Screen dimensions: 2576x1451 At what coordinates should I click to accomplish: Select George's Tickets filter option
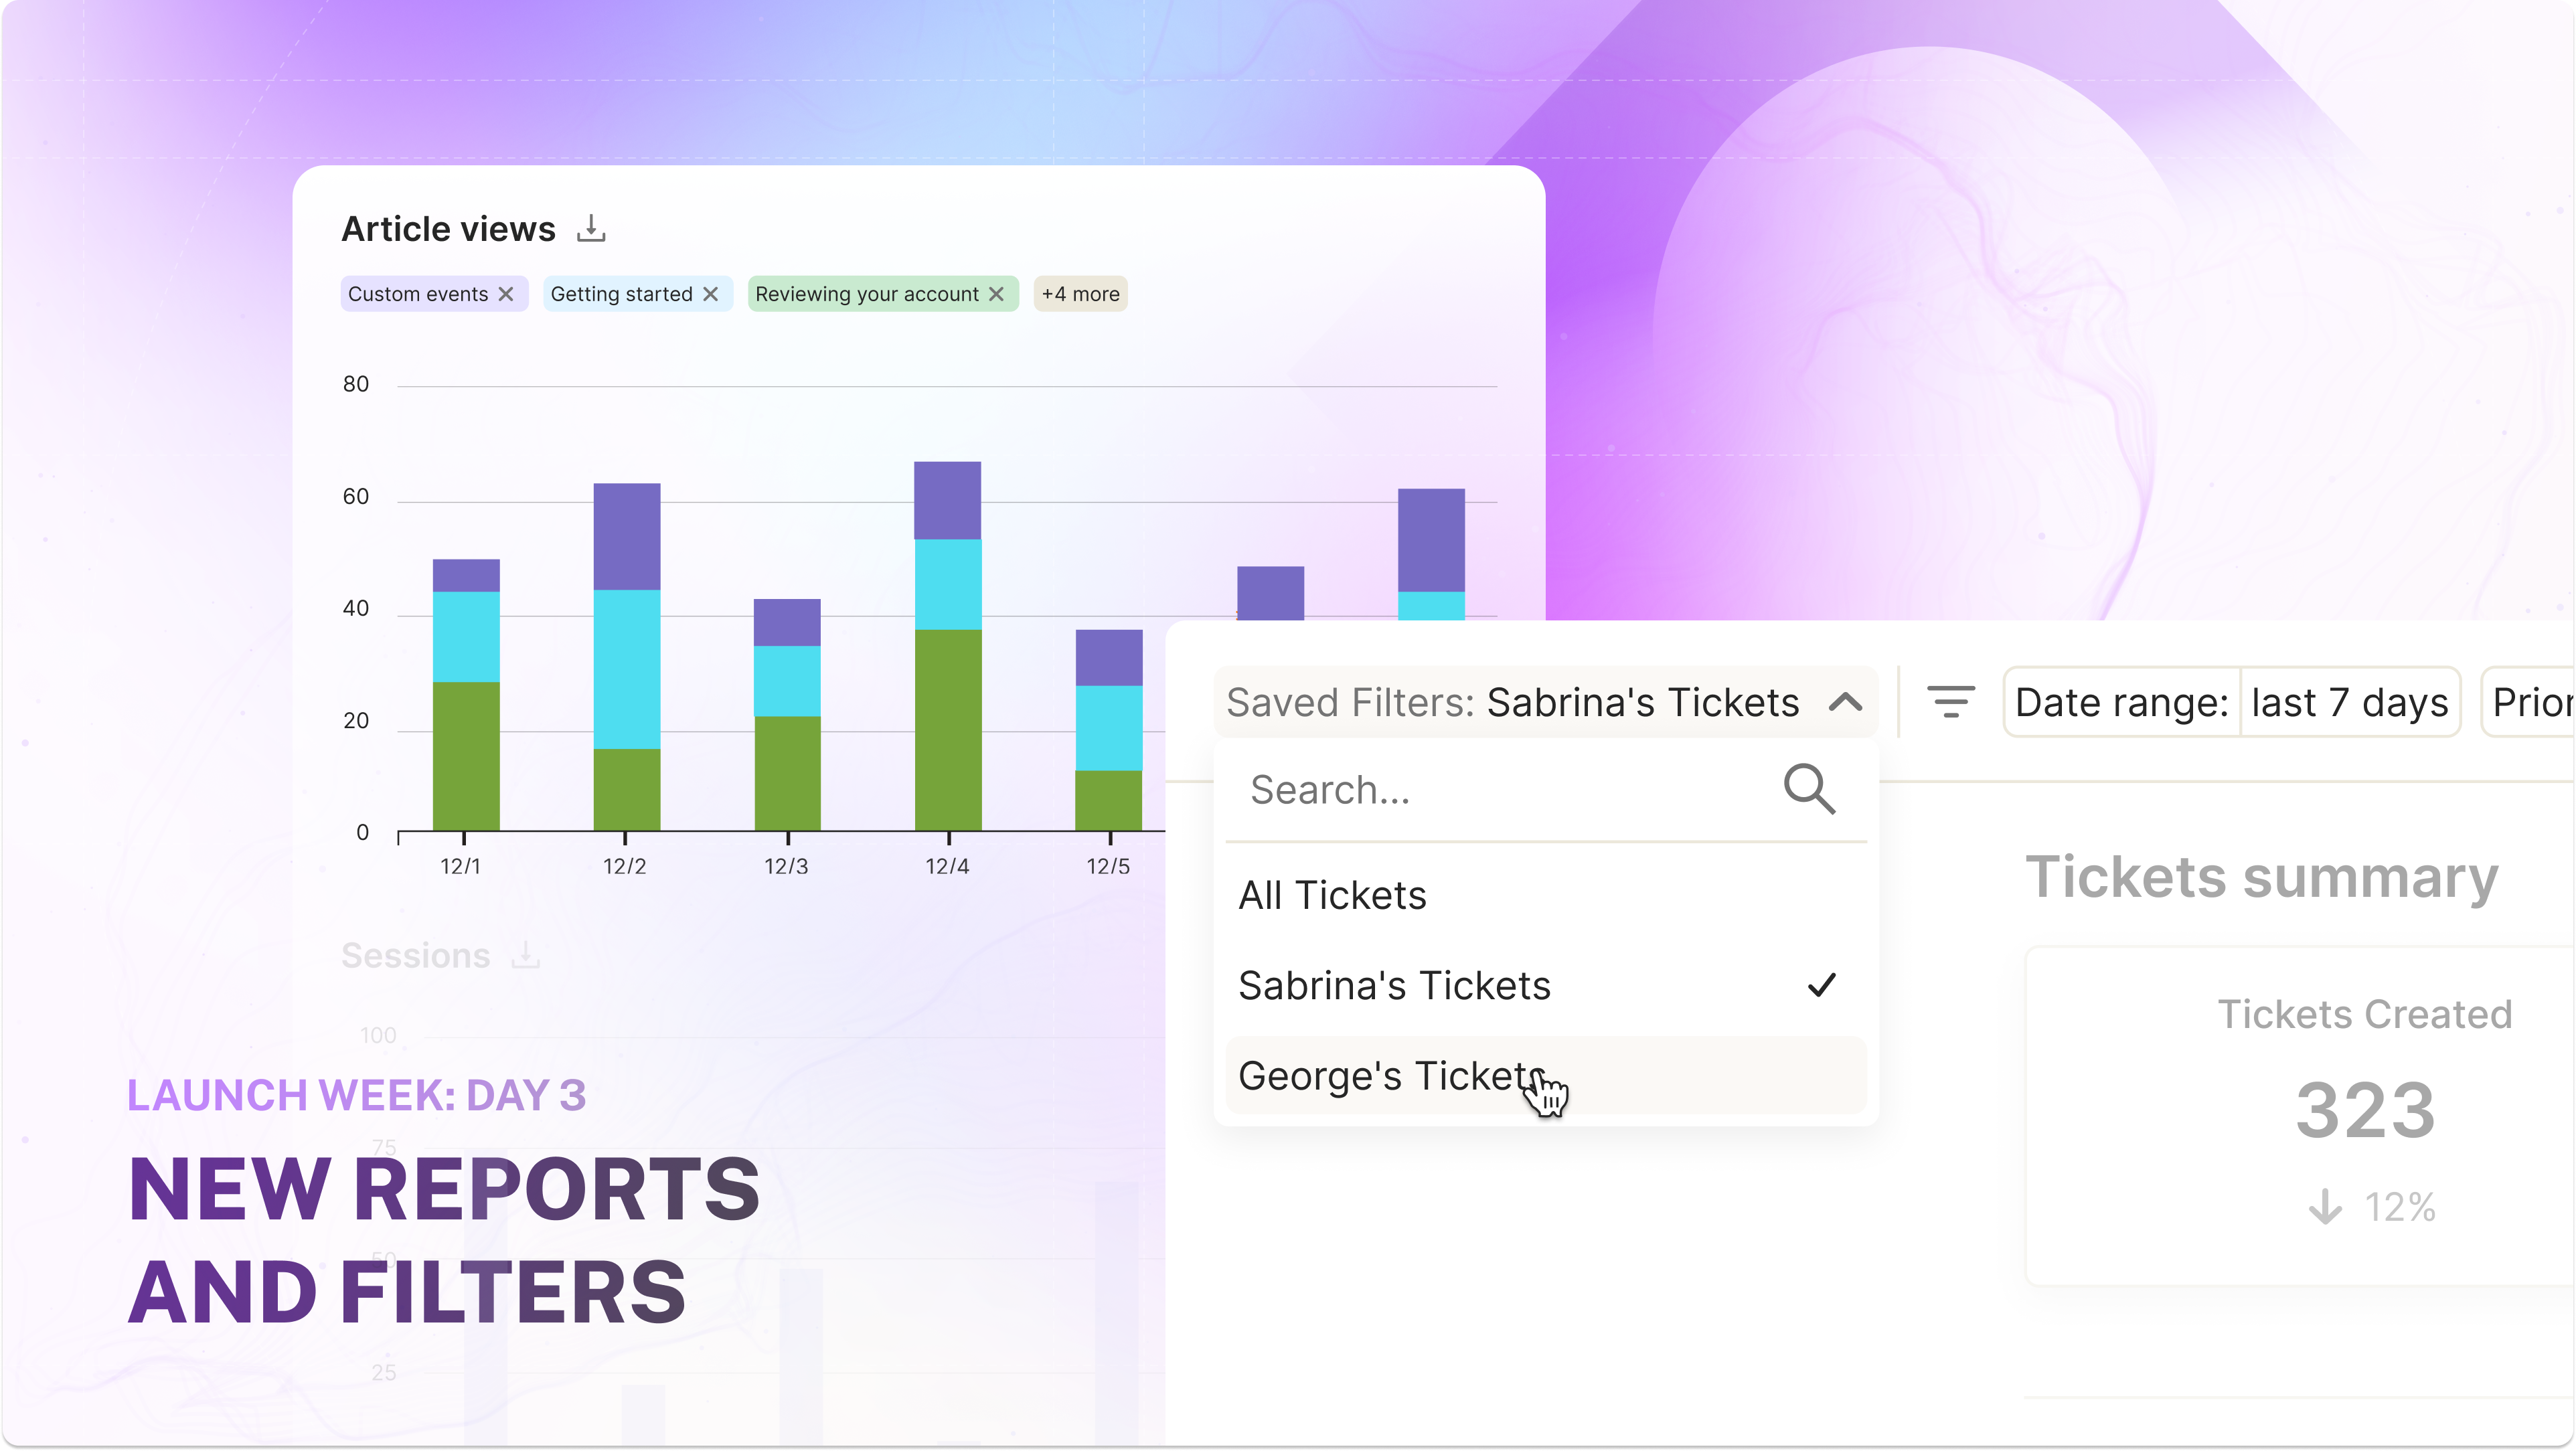(1390, 1076)
